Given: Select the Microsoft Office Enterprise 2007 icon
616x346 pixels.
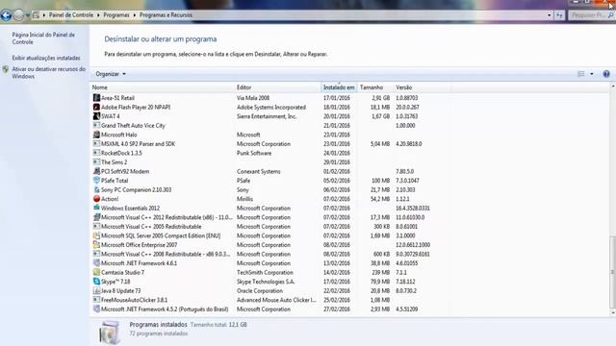Looking at the screenshot, I should (x=96, y=245).
